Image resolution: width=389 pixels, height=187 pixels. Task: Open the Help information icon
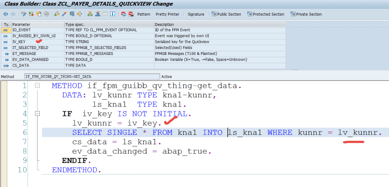113,14
